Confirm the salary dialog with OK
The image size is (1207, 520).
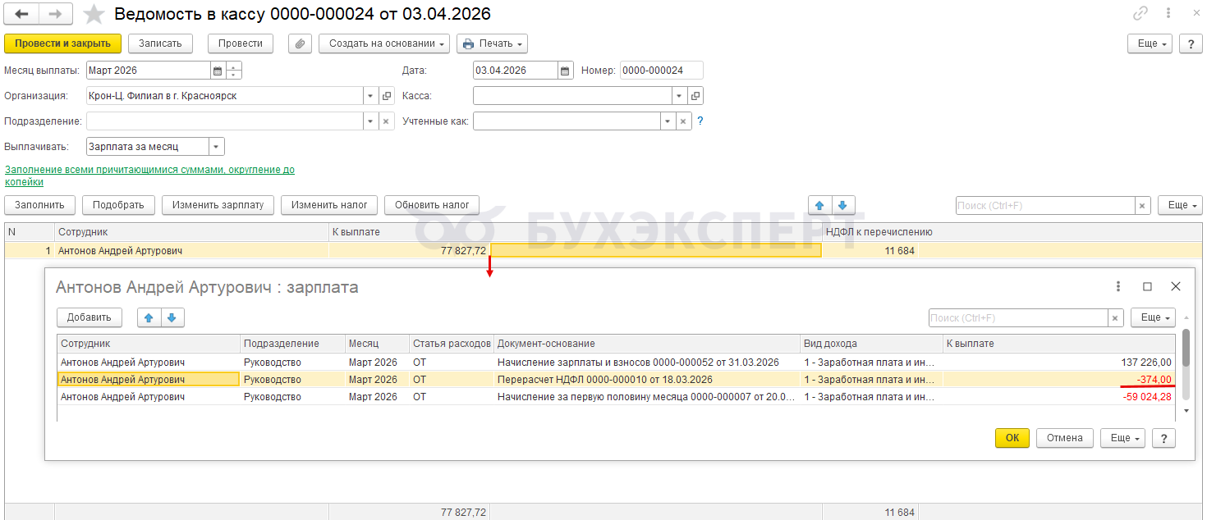[x=1012, y=438]
